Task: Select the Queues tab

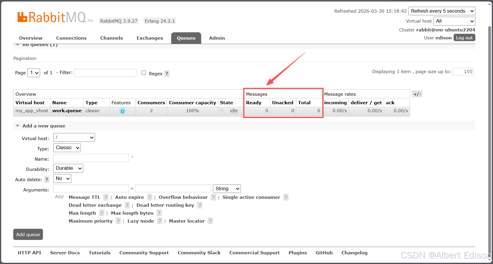Action: [x=186, y=38]
